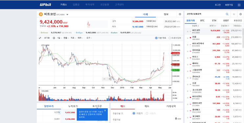Star the EOS/KRW row as favorite
The height and width of the screenshot is (123, 244).
point(188,58)
